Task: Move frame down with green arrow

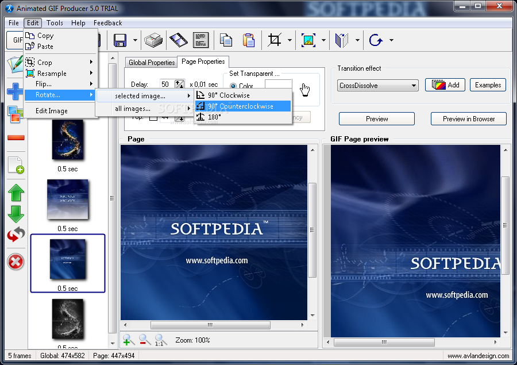Action: click(x=16, y=214)
